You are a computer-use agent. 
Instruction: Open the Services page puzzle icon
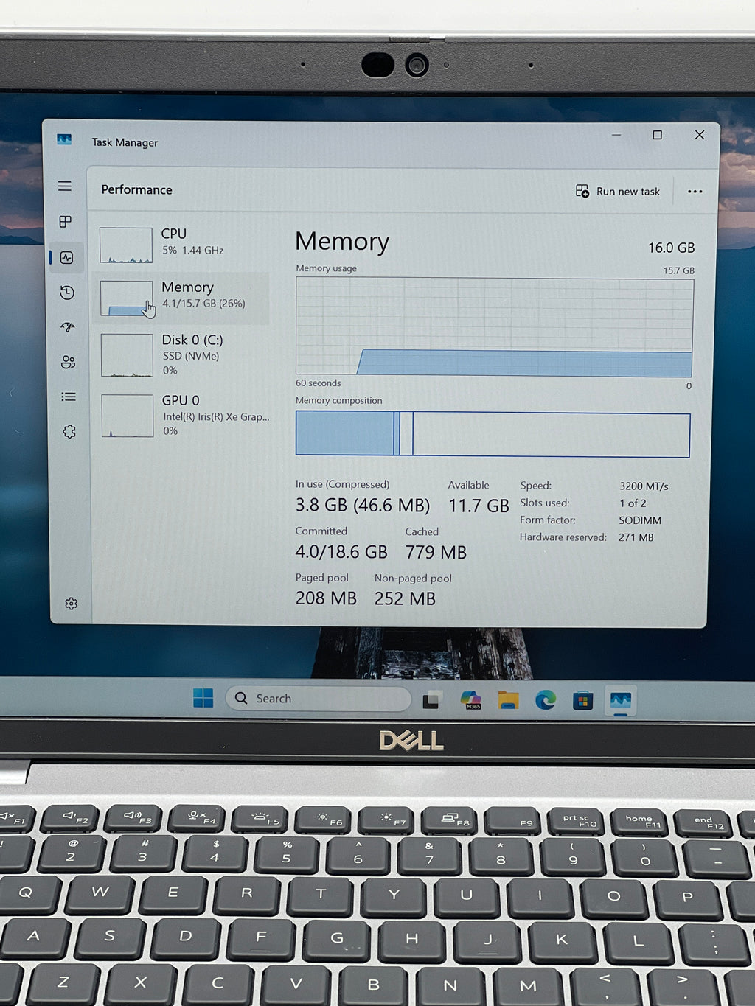tap(69, 432)
